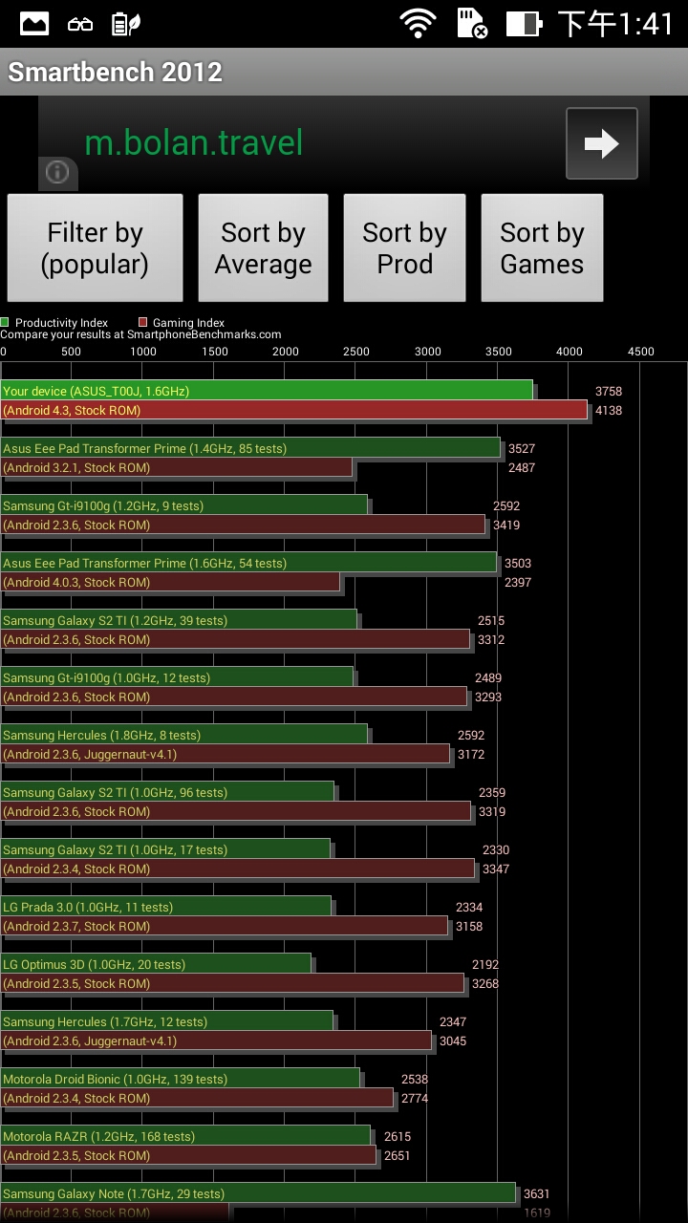Image resolution: width=688 pixels, height=1223 pixels.
Task: Select Android 4.3 Stock ROM gaming bar
Action: click(x=293, y=410)
